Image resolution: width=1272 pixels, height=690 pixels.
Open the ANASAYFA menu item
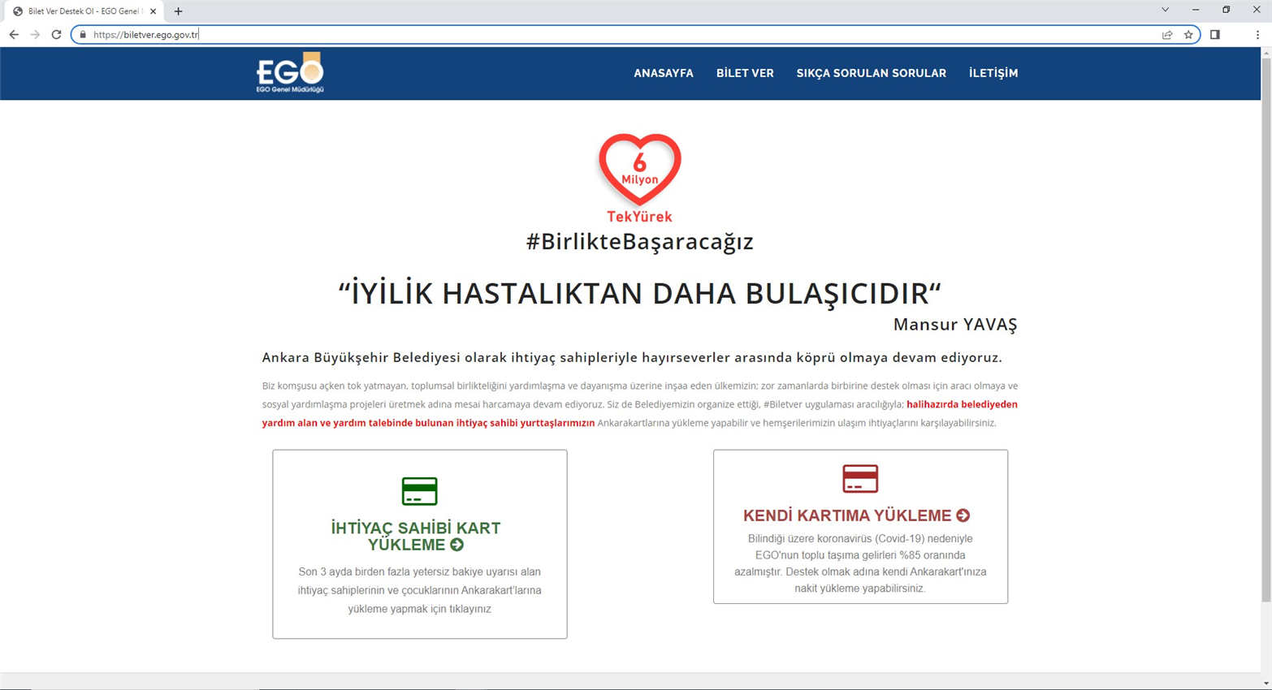coord(663,73)
